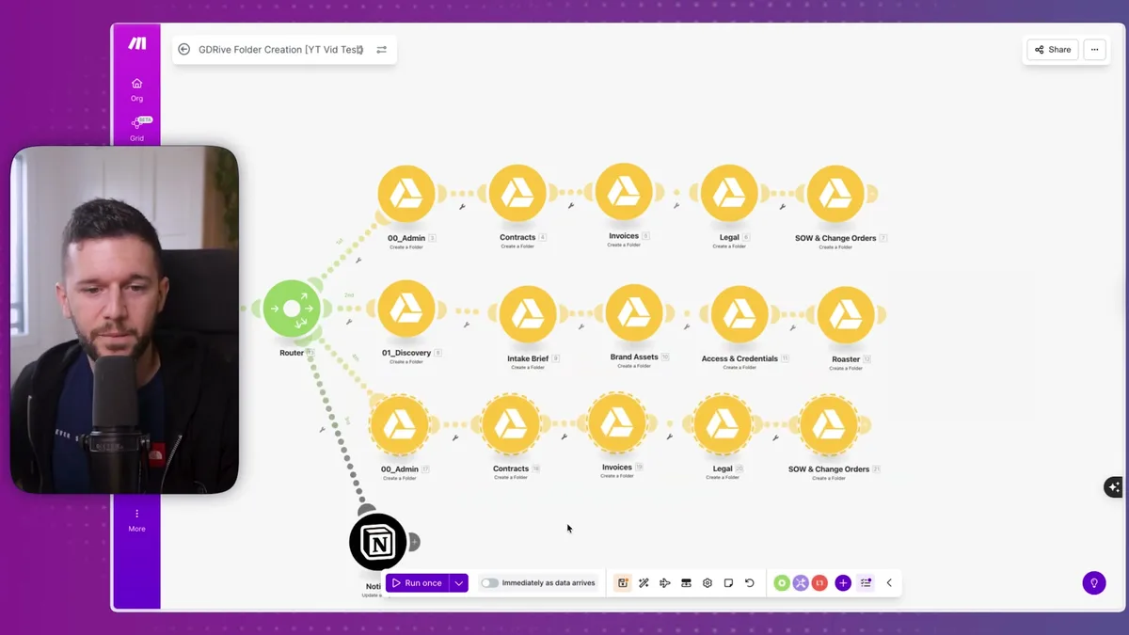Open the notes panel icon
This screenshot has width=1129, height=635.
click(728, 582)
